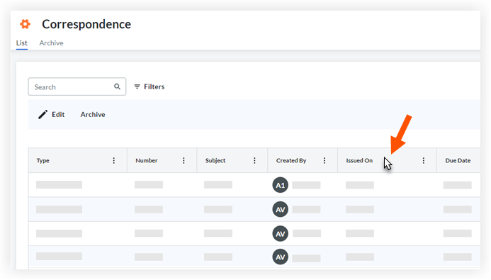
Task: Sort by the Due Date column header
Action: pyautogui.click(x=458, y=160)
